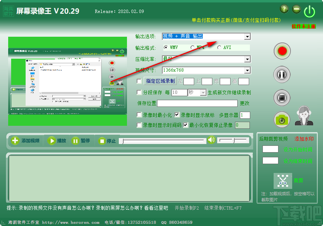The height and width of the screenshot is (226, 323).
Task: Click the QQ 860348659 text
Action: (x=177, y=223)
